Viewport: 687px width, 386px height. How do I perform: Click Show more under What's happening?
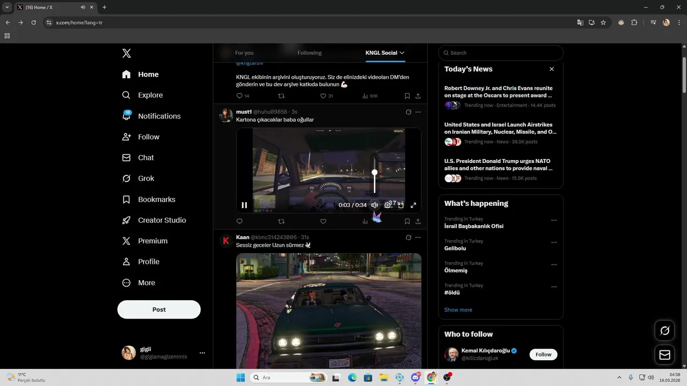(458, 310)
